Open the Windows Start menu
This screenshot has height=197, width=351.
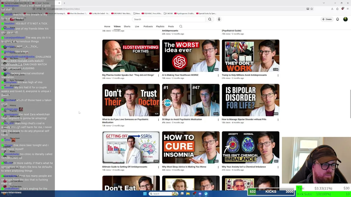pyautogui.click(x=145, y=194)
